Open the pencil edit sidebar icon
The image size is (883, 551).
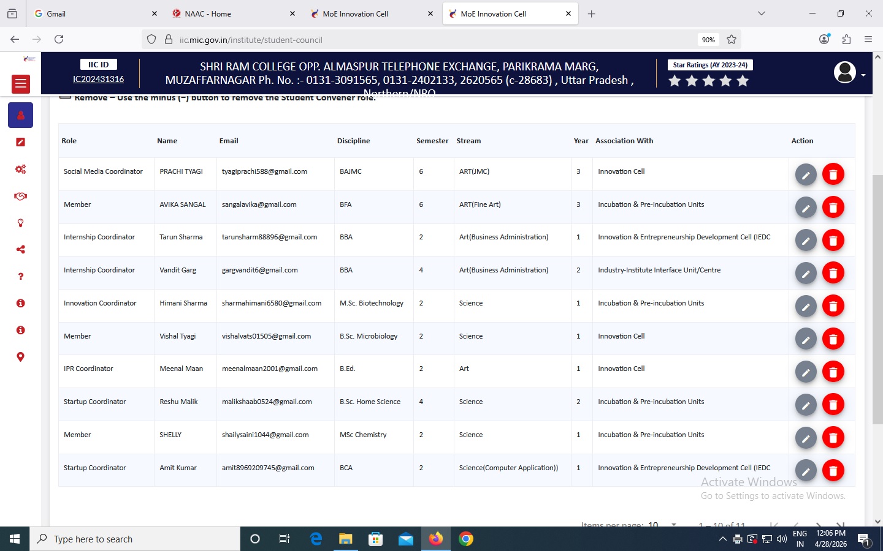(20, 142)
